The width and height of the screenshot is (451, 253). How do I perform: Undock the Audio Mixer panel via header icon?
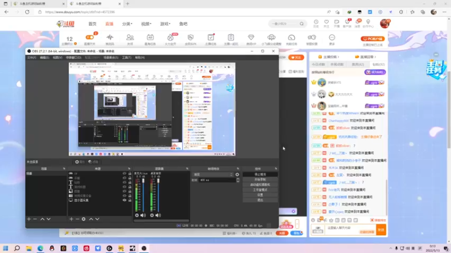click(187, 169)
